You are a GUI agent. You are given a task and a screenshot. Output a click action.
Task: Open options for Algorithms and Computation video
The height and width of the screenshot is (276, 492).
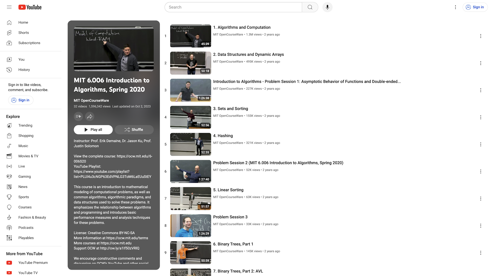click(481, 36)
